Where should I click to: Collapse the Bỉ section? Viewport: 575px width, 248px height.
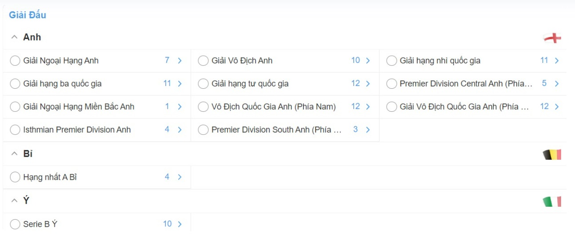tap(14, 154)
